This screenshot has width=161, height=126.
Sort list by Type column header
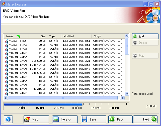pos(54,36)
